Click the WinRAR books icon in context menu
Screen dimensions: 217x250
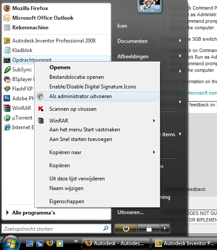tap(41, 121)
